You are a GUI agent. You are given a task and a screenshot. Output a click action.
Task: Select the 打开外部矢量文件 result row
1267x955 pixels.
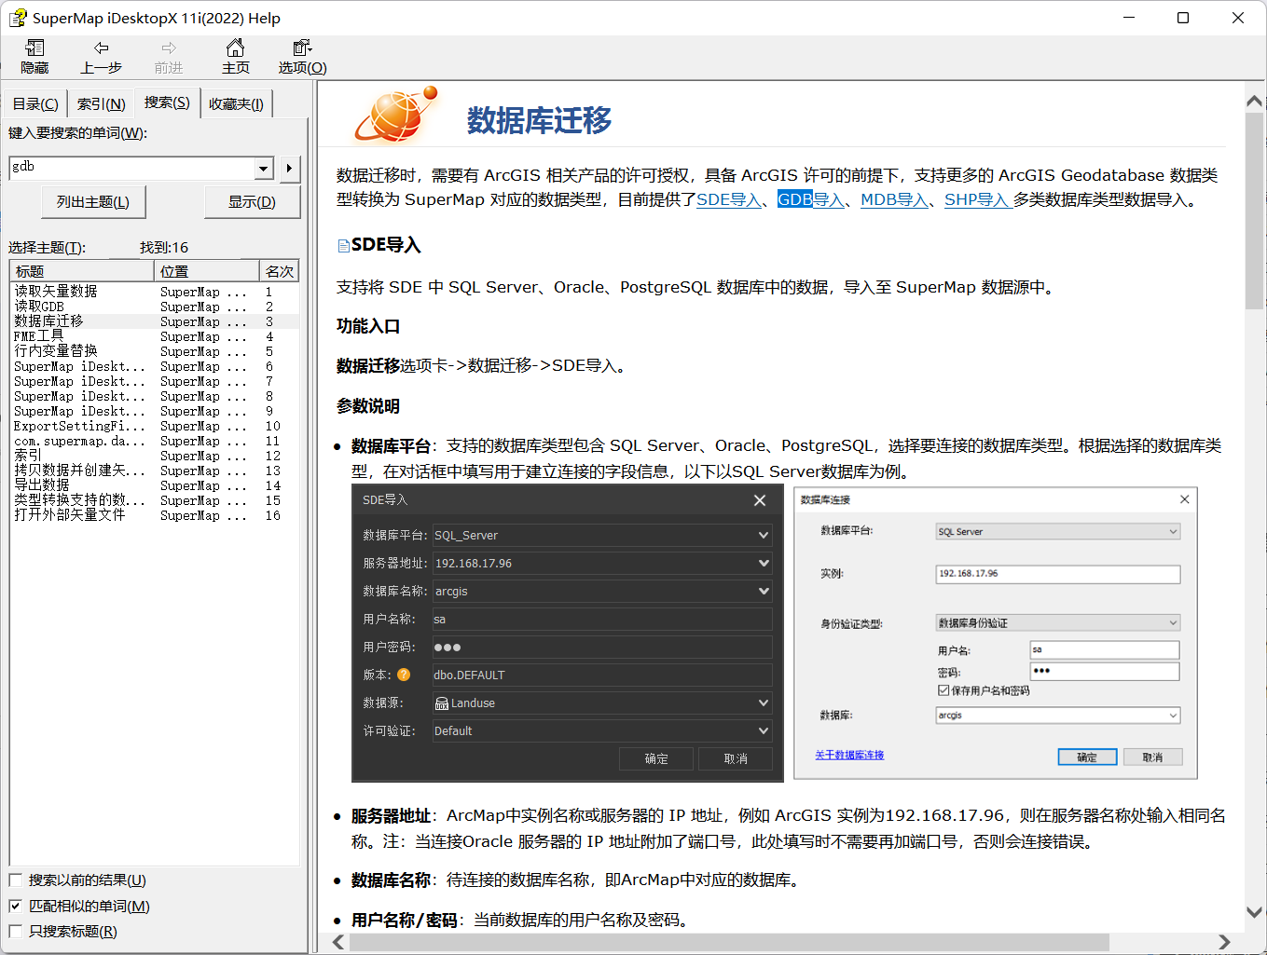[155, 515]
